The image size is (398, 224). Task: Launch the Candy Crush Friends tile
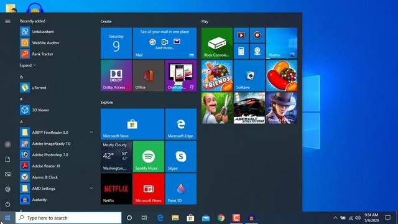[217, 76]
